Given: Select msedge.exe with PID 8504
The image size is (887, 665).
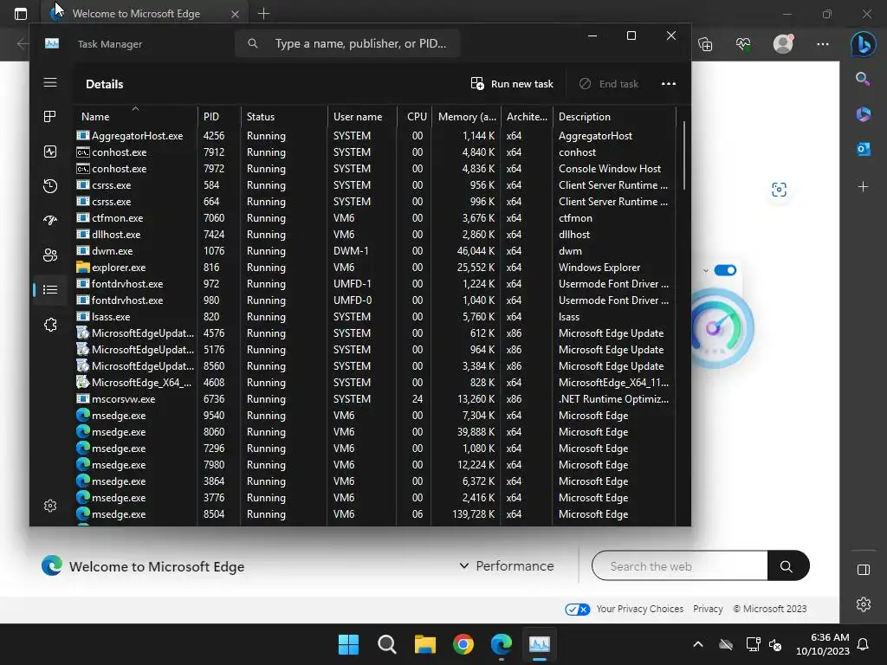Looking at the screenshot, I should click(374, 514).
